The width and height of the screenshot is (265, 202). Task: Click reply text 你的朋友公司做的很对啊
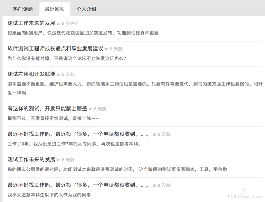point(117,169)
